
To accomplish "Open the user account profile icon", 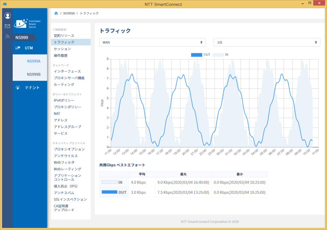I will pyautogui.click(x=7, y=15).
